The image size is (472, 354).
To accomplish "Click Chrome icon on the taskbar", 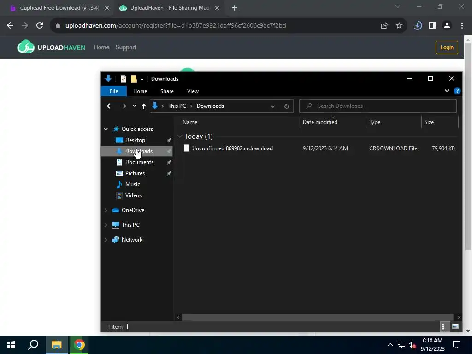I will (x=79, y=345).
